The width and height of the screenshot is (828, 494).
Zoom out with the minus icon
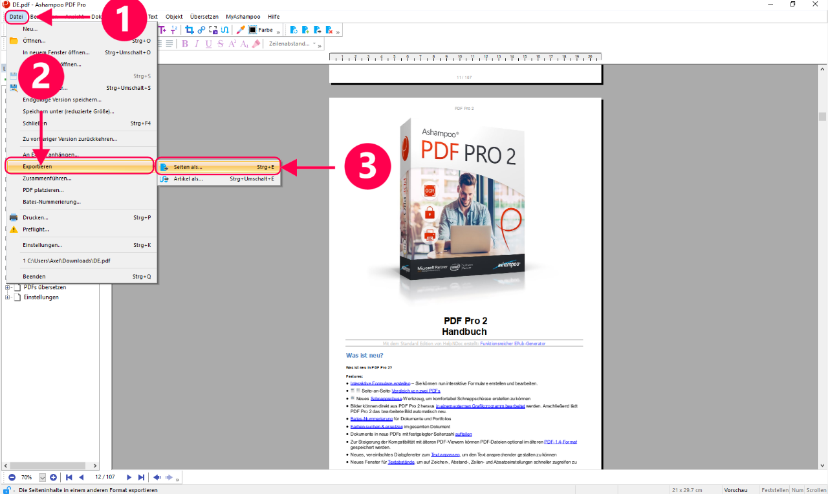[12, 477]
